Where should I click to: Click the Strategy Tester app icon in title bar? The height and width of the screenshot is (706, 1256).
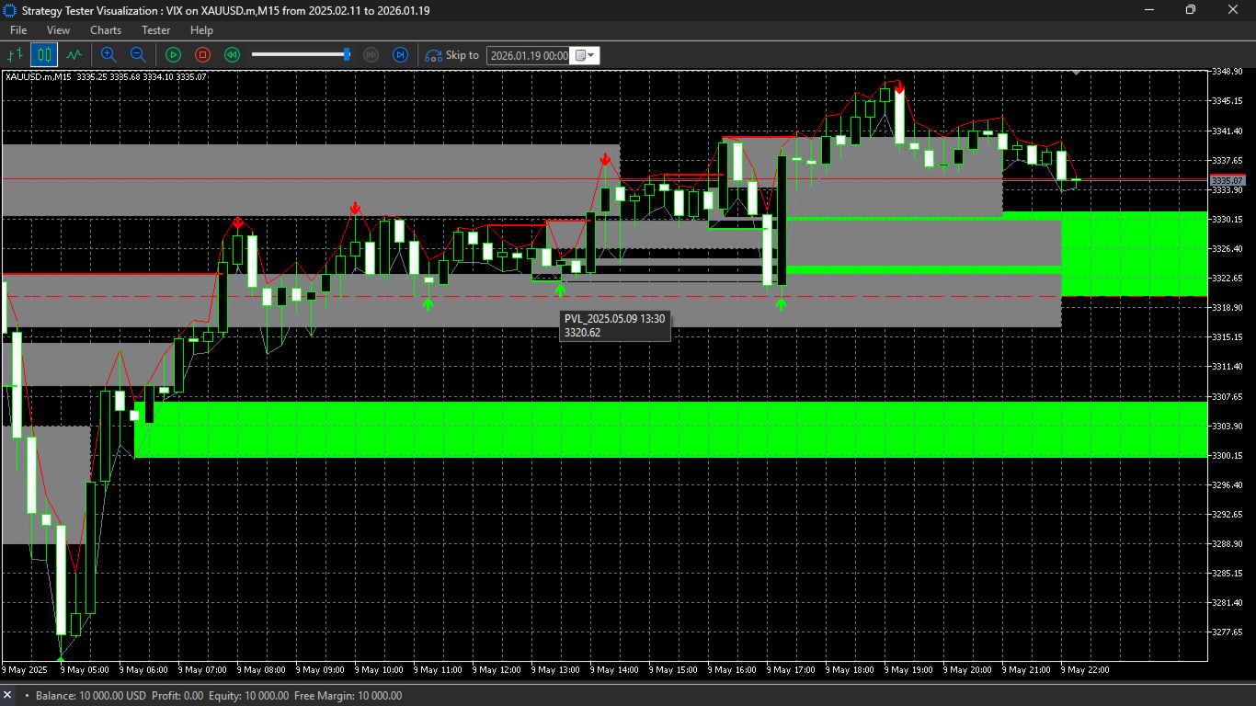[x=10, y=10]
